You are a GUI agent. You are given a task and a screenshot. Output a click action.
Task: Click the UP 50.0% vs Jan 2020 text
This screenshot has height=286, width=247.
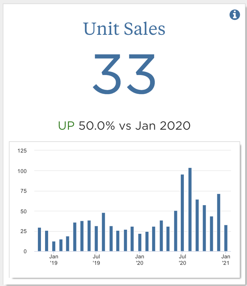coord(124,126)
